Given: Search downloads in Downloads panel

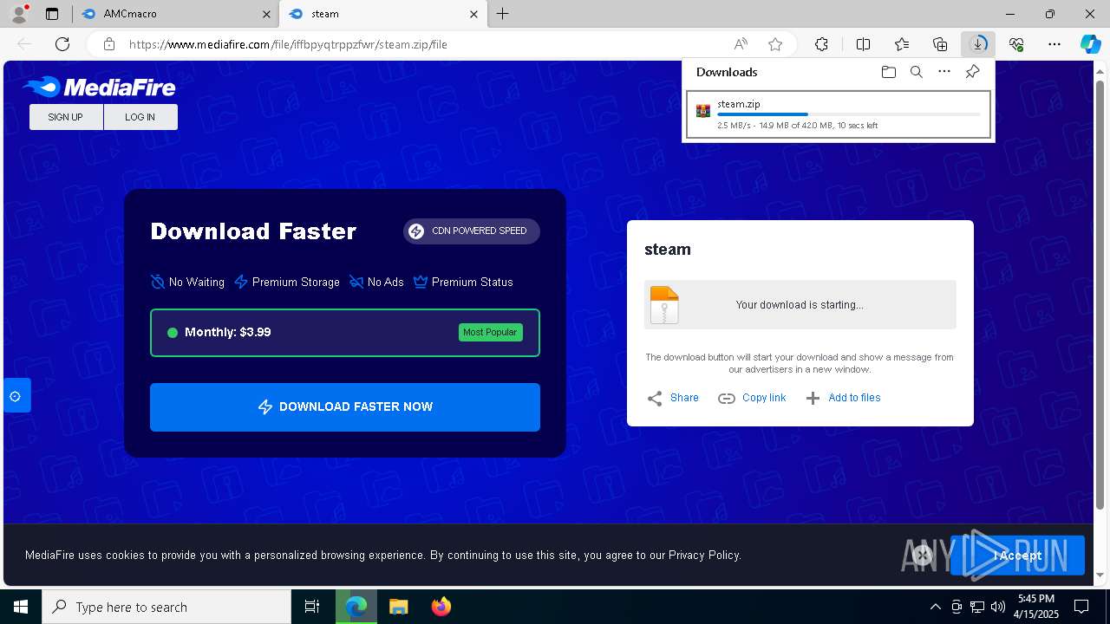Looking at the screenshot, I should [x=916, y=72].
